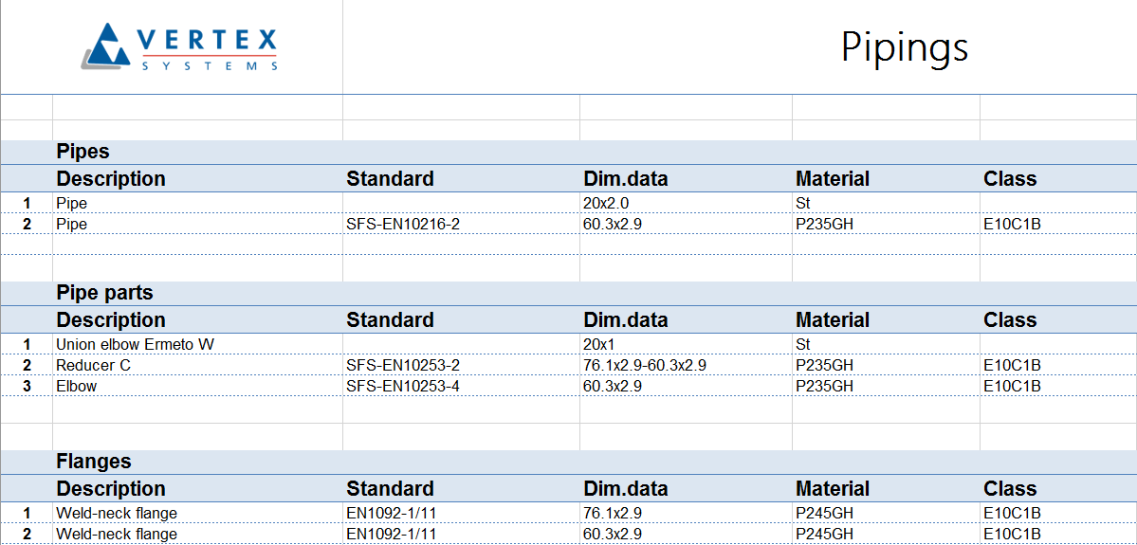This screenshot has width=1137, height=545.
Task: Select the "SFS-EN10216-2" standard cell
Action: click(403, 224)
